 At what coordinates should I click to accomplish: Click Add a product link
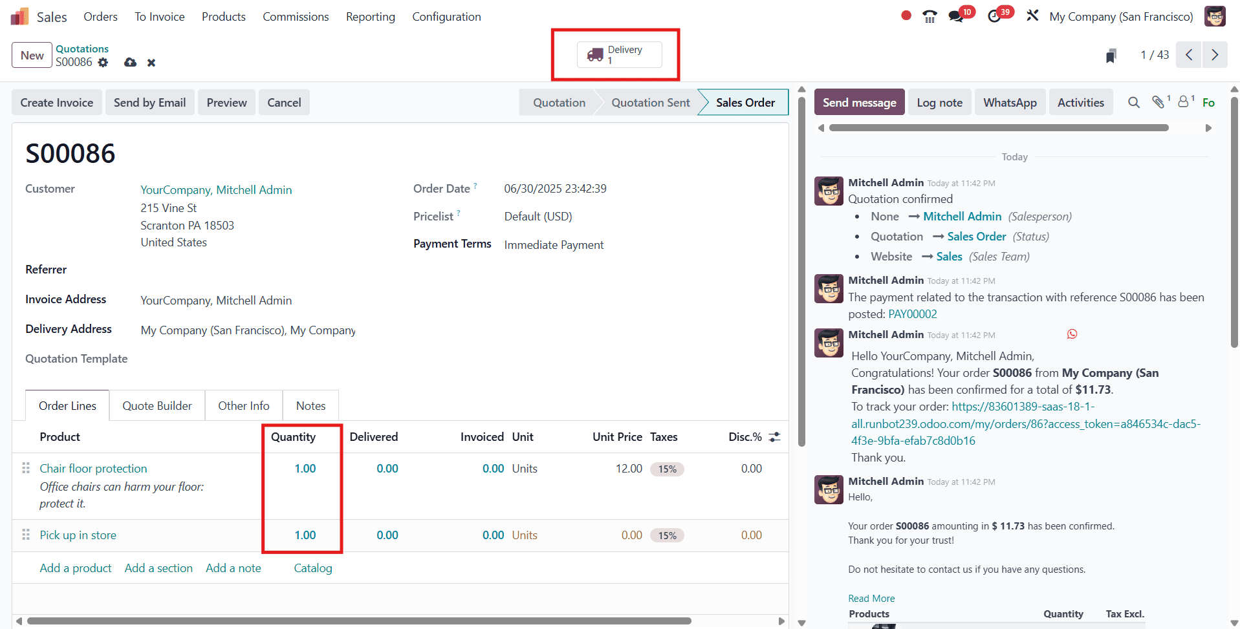(x=76, y=568)
